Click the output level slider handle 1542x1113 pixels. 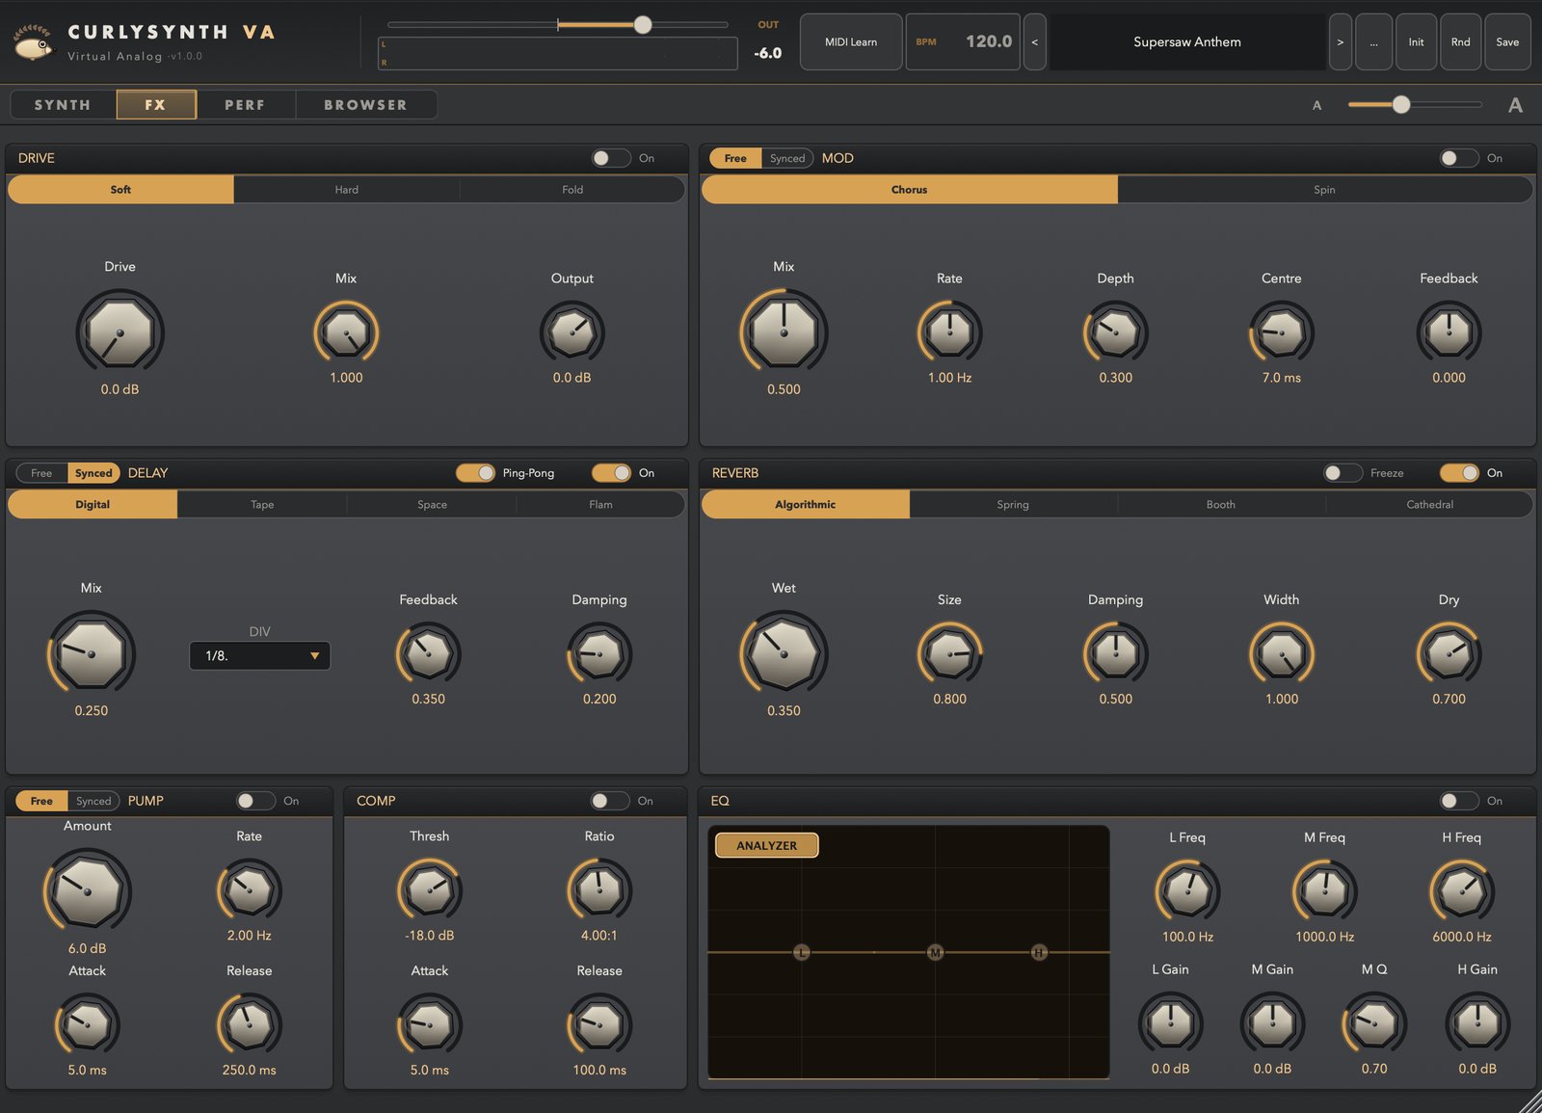pyautogui.click(x=643, y=25)
